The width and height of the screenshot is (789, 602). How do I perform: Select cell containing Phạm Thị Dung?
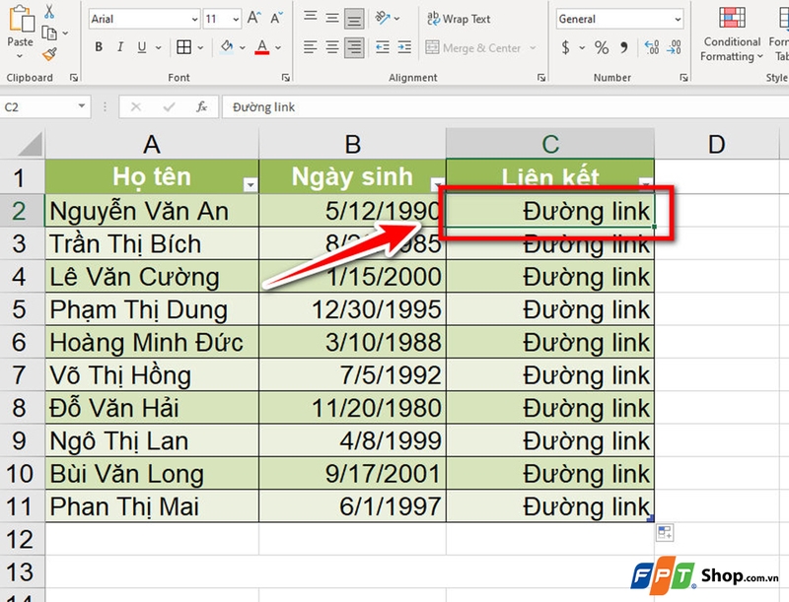(152, 309)
